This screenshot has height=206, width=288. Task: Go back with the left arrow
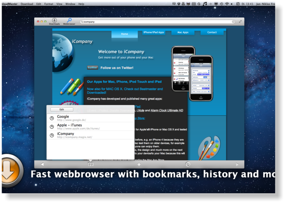click(x=42, y=164)
